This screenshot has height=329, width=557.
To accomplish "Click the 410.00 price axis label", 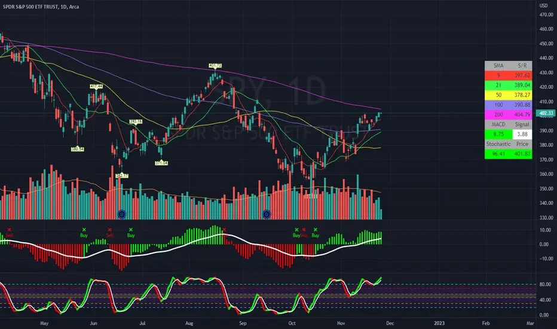I will click(x=546, y=102).
